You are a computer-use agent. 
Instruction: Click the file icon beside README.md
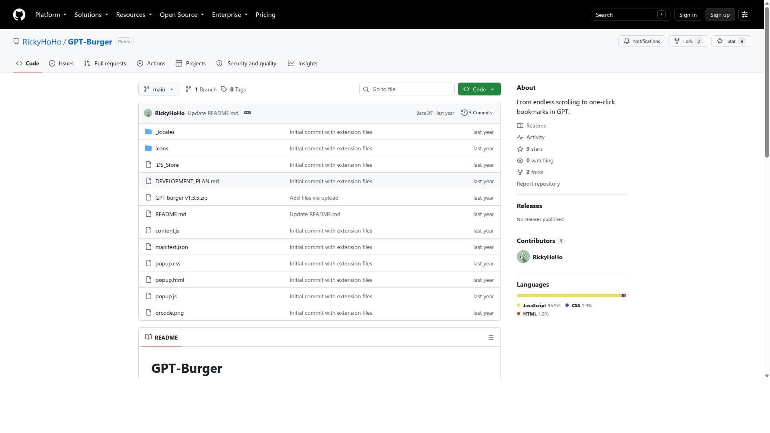(148, 214)
